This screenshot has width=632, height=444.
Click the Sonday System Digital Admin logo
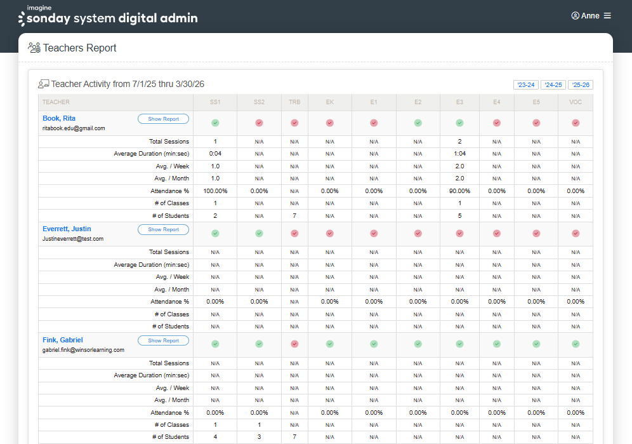tap(108, 15)
